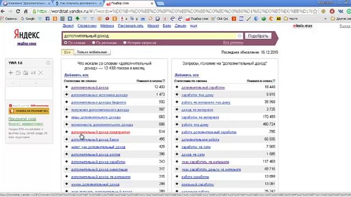This screenshot has width=351, height=197.
Task: Click the YWA panel AЯ sort icon
Action: (33, 73)
